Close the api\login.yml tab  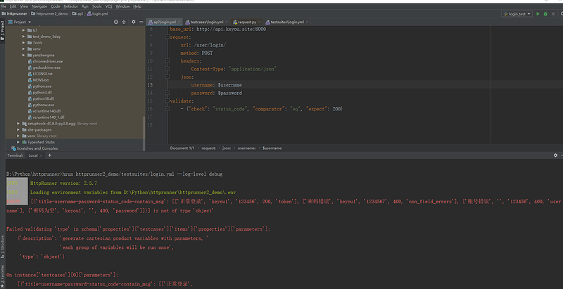coord(179,23)
